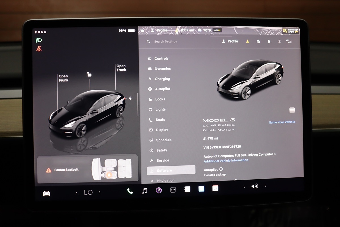Lower volume with the left chevron
This screenshot has width=340, height=227.
(244, 187)
